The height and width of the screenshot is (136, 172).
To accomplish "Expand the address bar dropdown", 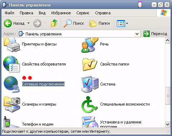I will (x=137, y=34).
